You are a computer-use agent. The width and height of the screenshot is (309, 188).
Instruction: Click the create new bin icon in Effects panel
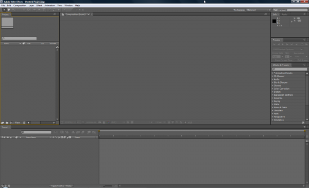point(303,123)
